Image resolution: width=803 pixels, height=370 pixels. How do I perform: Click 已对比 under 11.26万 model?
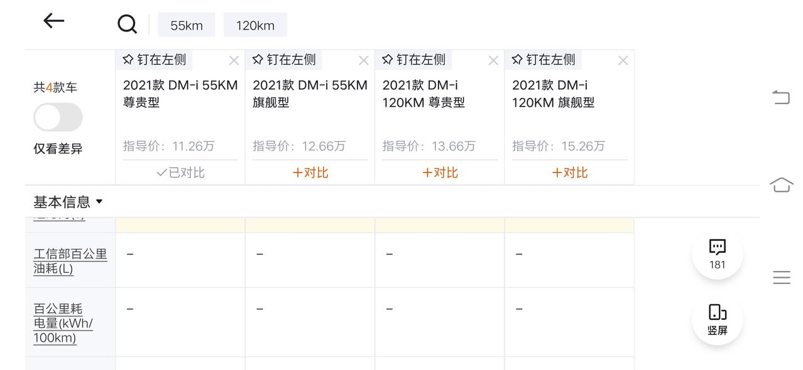(x=180, y=172)
